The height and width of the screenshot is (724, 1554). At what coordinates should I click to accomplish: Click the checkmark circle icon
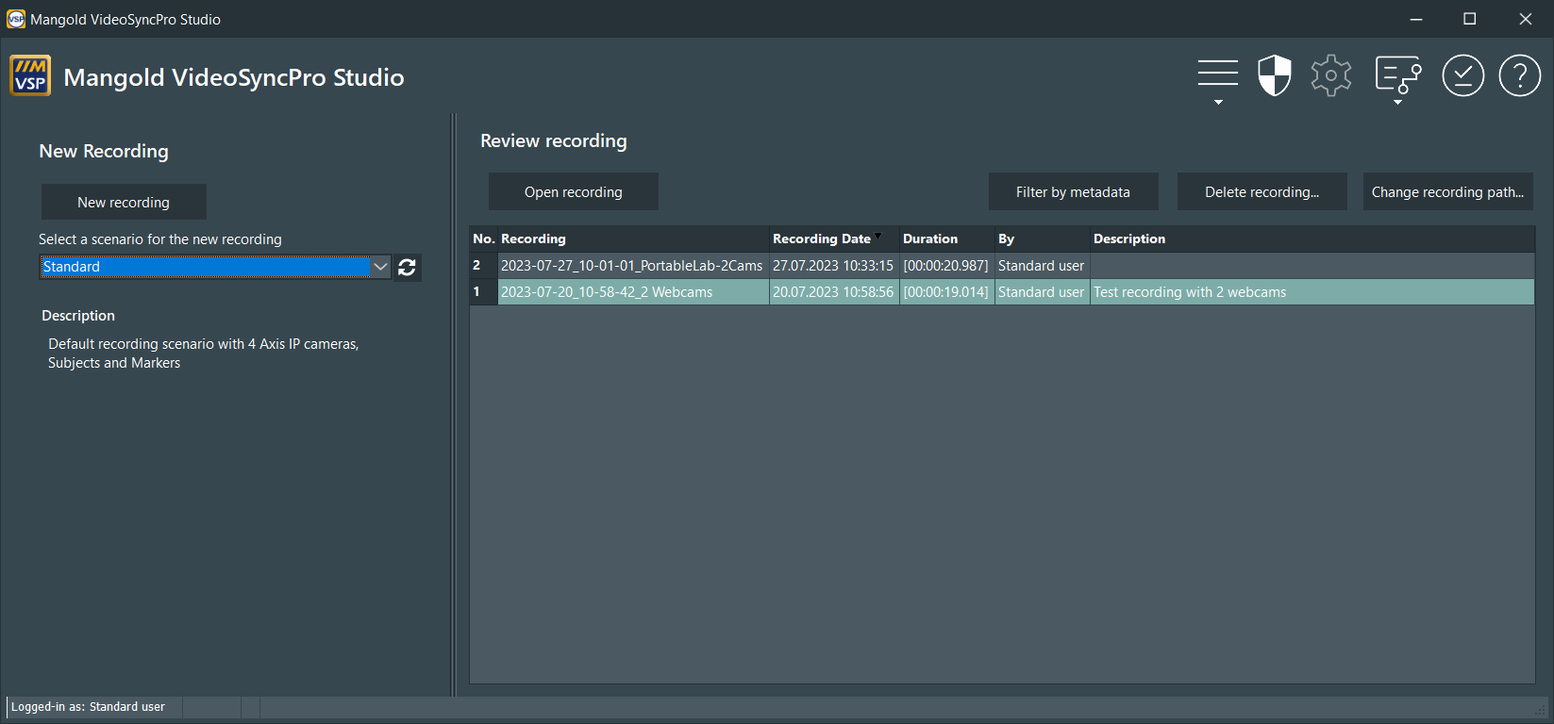(x=1463, y=75)
